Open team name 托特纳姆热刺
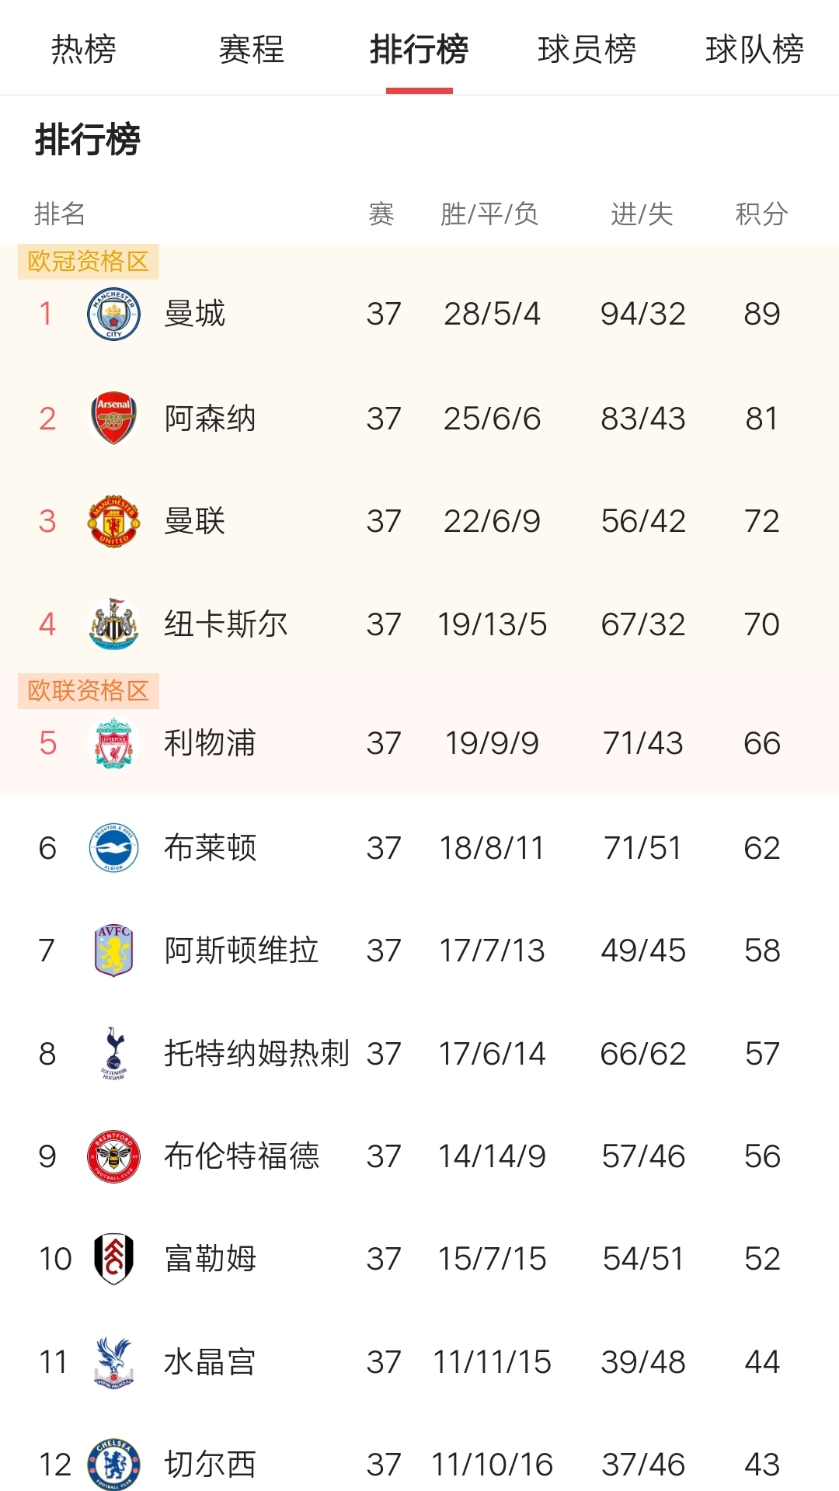This screenshot has height=1491, width=839. (x=256, y=1054)
